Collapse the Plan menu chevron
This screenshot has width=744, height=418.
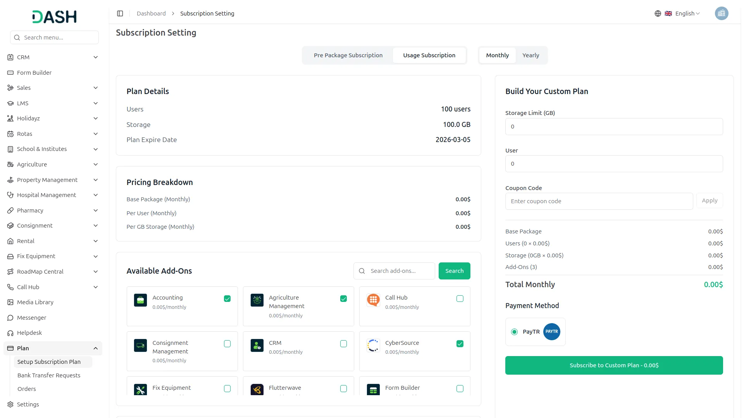click(95, 348)
